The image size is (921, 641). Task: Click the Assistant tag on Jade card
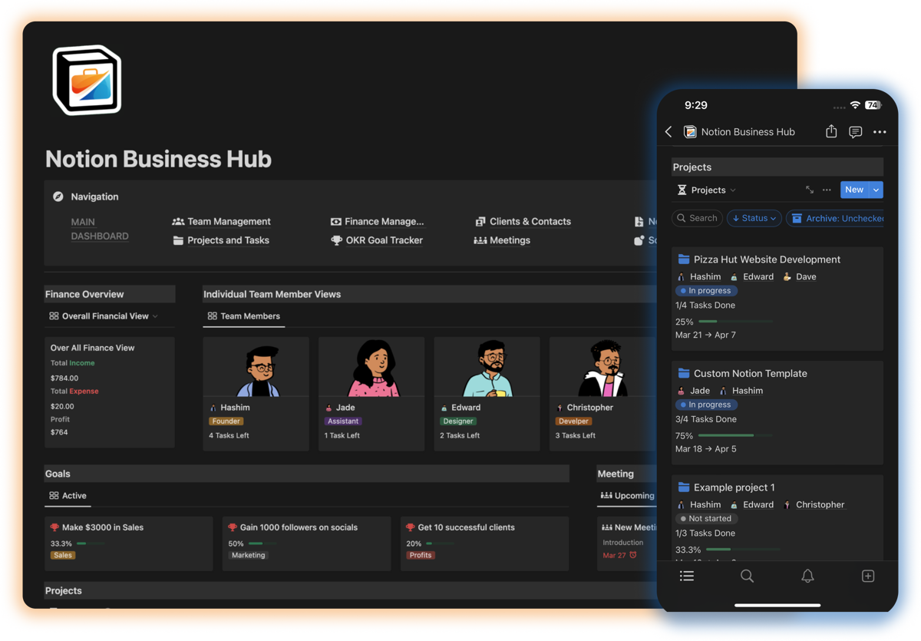[x=342, y=421]
